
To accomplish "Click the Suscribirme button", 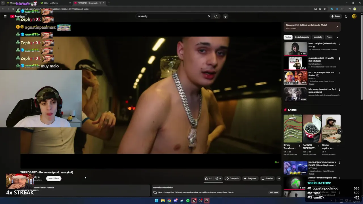I will 54,178.
